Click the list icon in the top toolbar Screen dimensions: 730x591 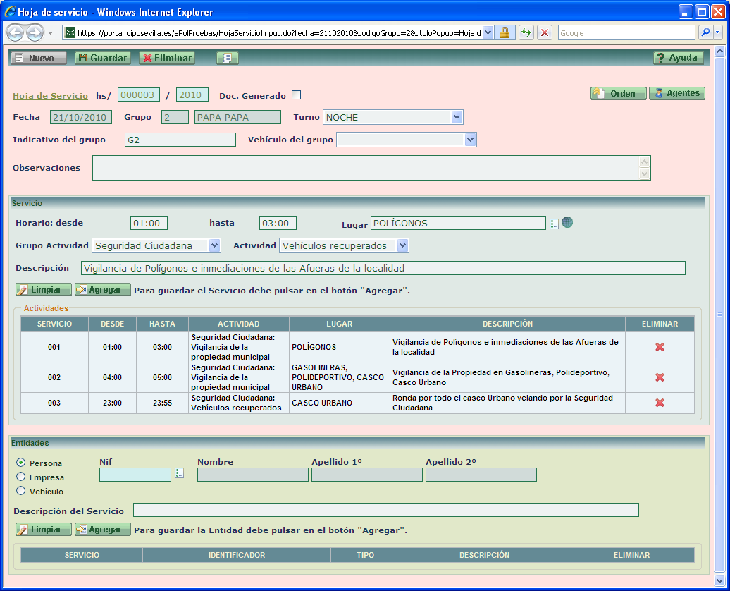click(228, 59)
